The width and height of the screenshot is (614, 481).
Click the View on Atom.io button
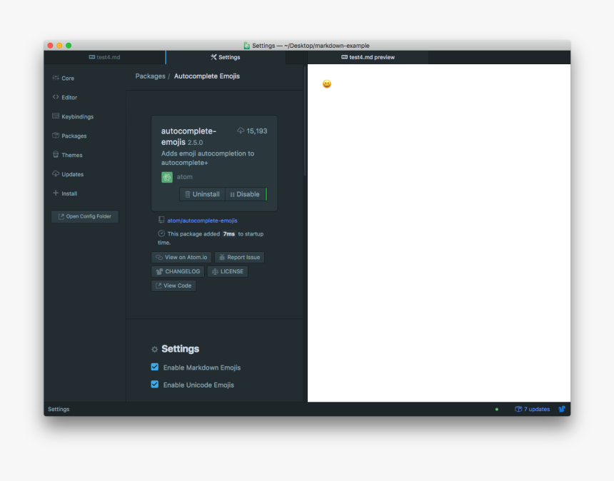tap(181, 257)
